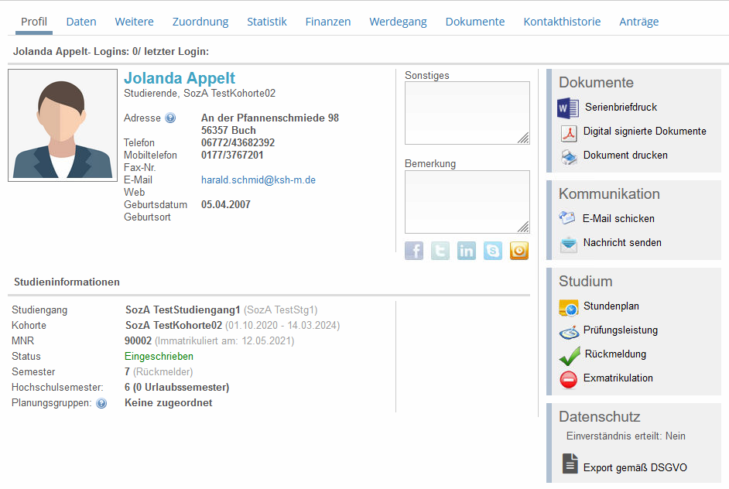This screenshot has width=729, height=489.
Task: Click help icon next to Adresse
Action: pos(170,118)
